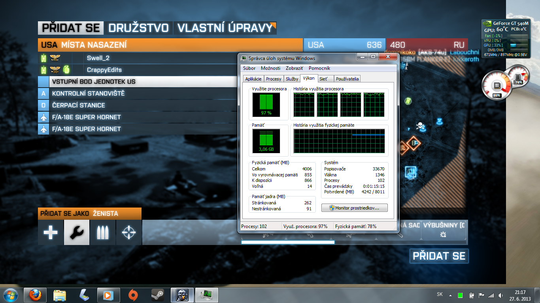Select the Assault class plus icon
The height and width of the screenshot is (303, 540).
(51, 233)
